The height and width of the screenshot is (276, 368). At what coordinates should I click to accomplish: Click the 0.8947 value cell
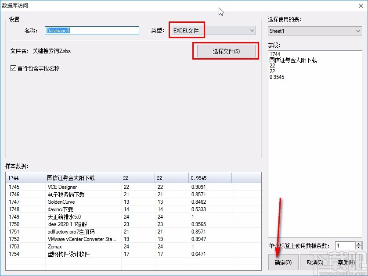pyautogui.click(x=210, y=239)
